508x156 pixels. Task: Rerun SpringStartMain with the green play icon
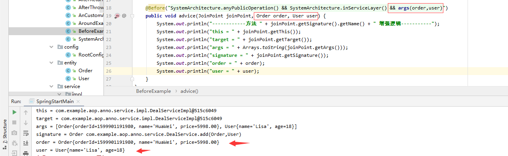pos(15,112)
